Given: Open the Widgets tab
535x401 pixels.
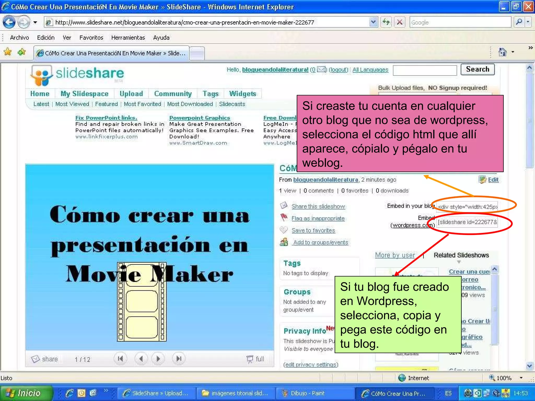Looking at the screenshot, I should (x=243, y=94).
